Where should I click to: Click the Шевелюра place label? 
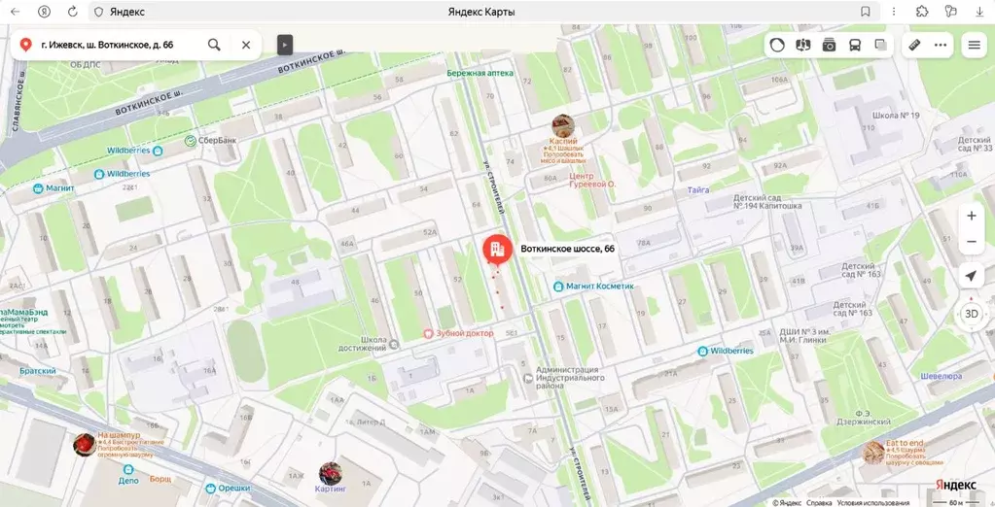(942, 376)
